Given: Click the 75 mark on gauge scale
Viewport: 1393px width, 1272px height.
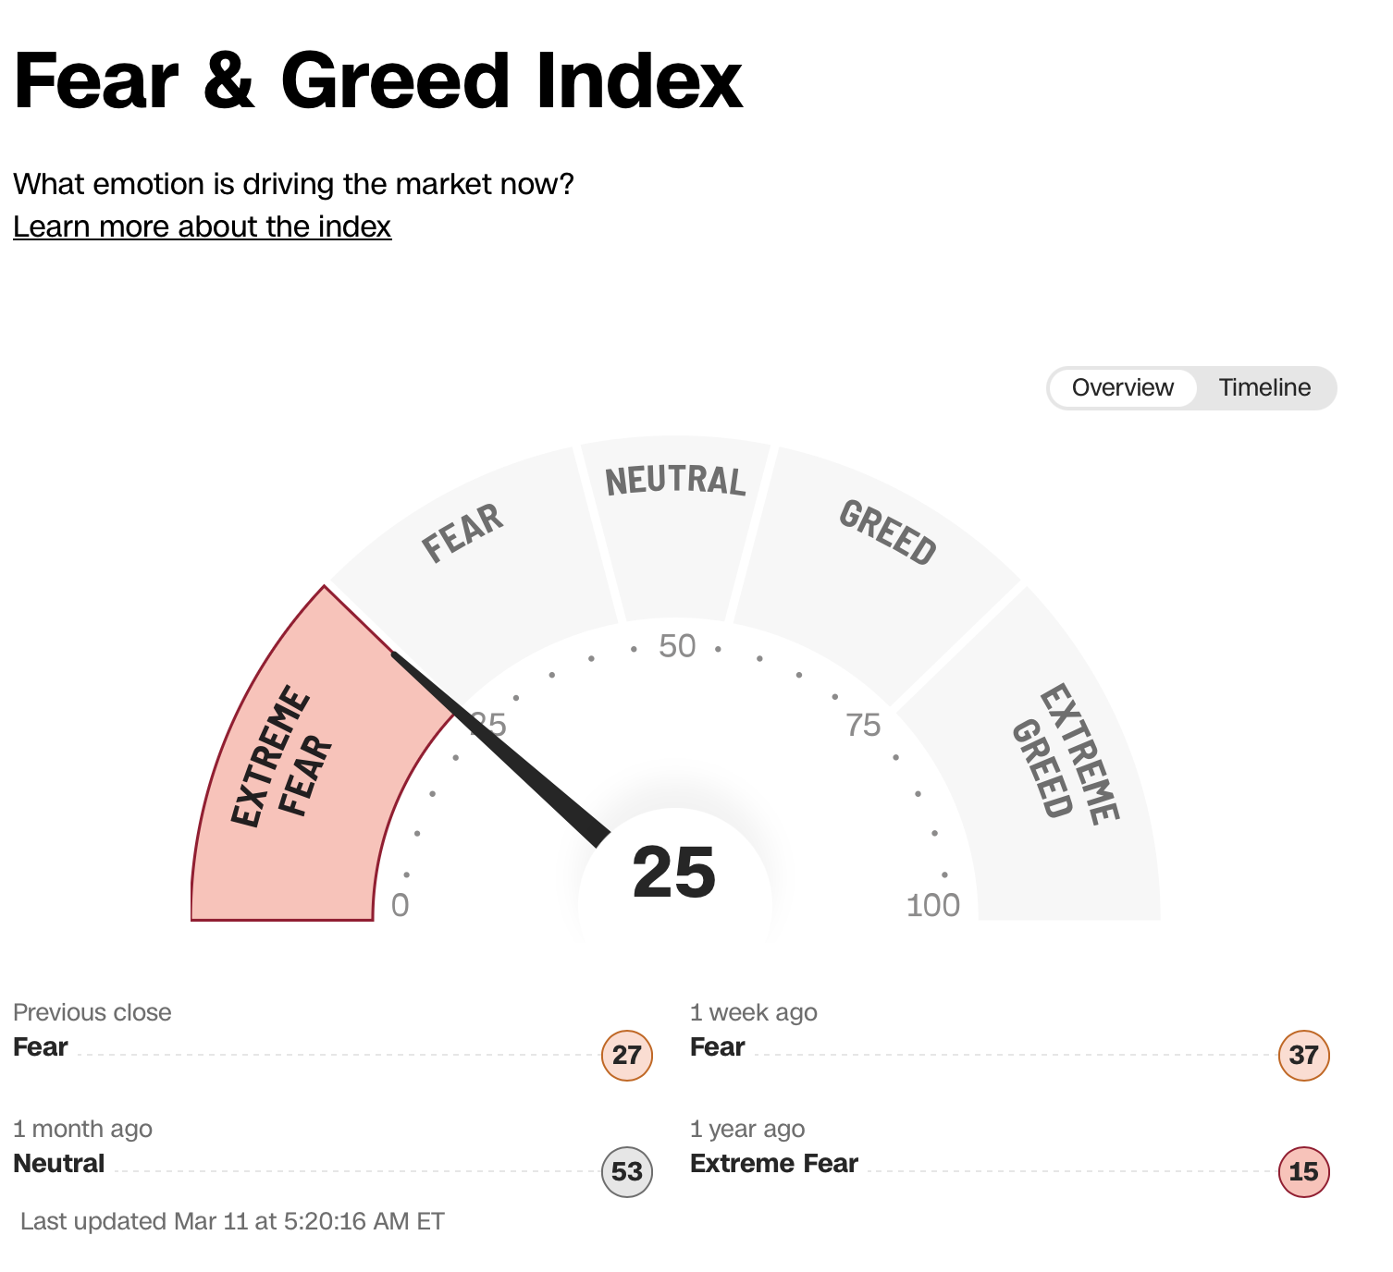Looking at the screenshot, I should (863, 726).
